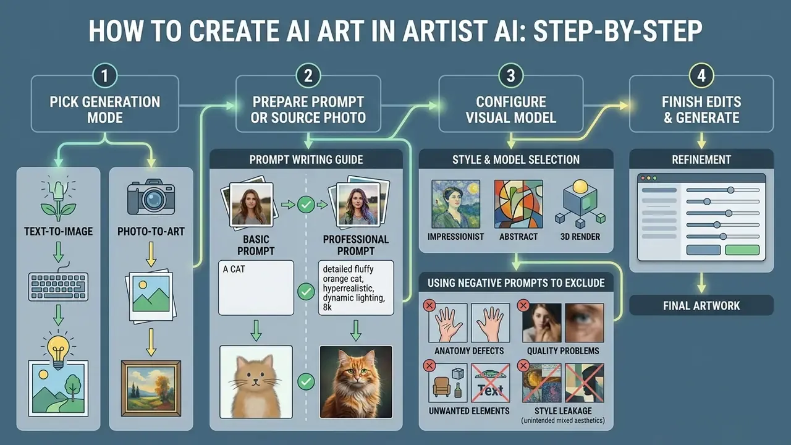
Task: Click the hand image marked with a red X
Action: [x=447, y=323]
